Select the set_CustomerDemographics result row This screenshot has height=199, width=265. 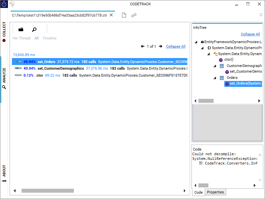(x=100, y=68)
